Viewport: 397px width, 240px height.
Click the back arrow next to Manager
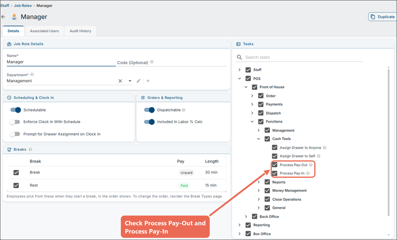(3, 17)
